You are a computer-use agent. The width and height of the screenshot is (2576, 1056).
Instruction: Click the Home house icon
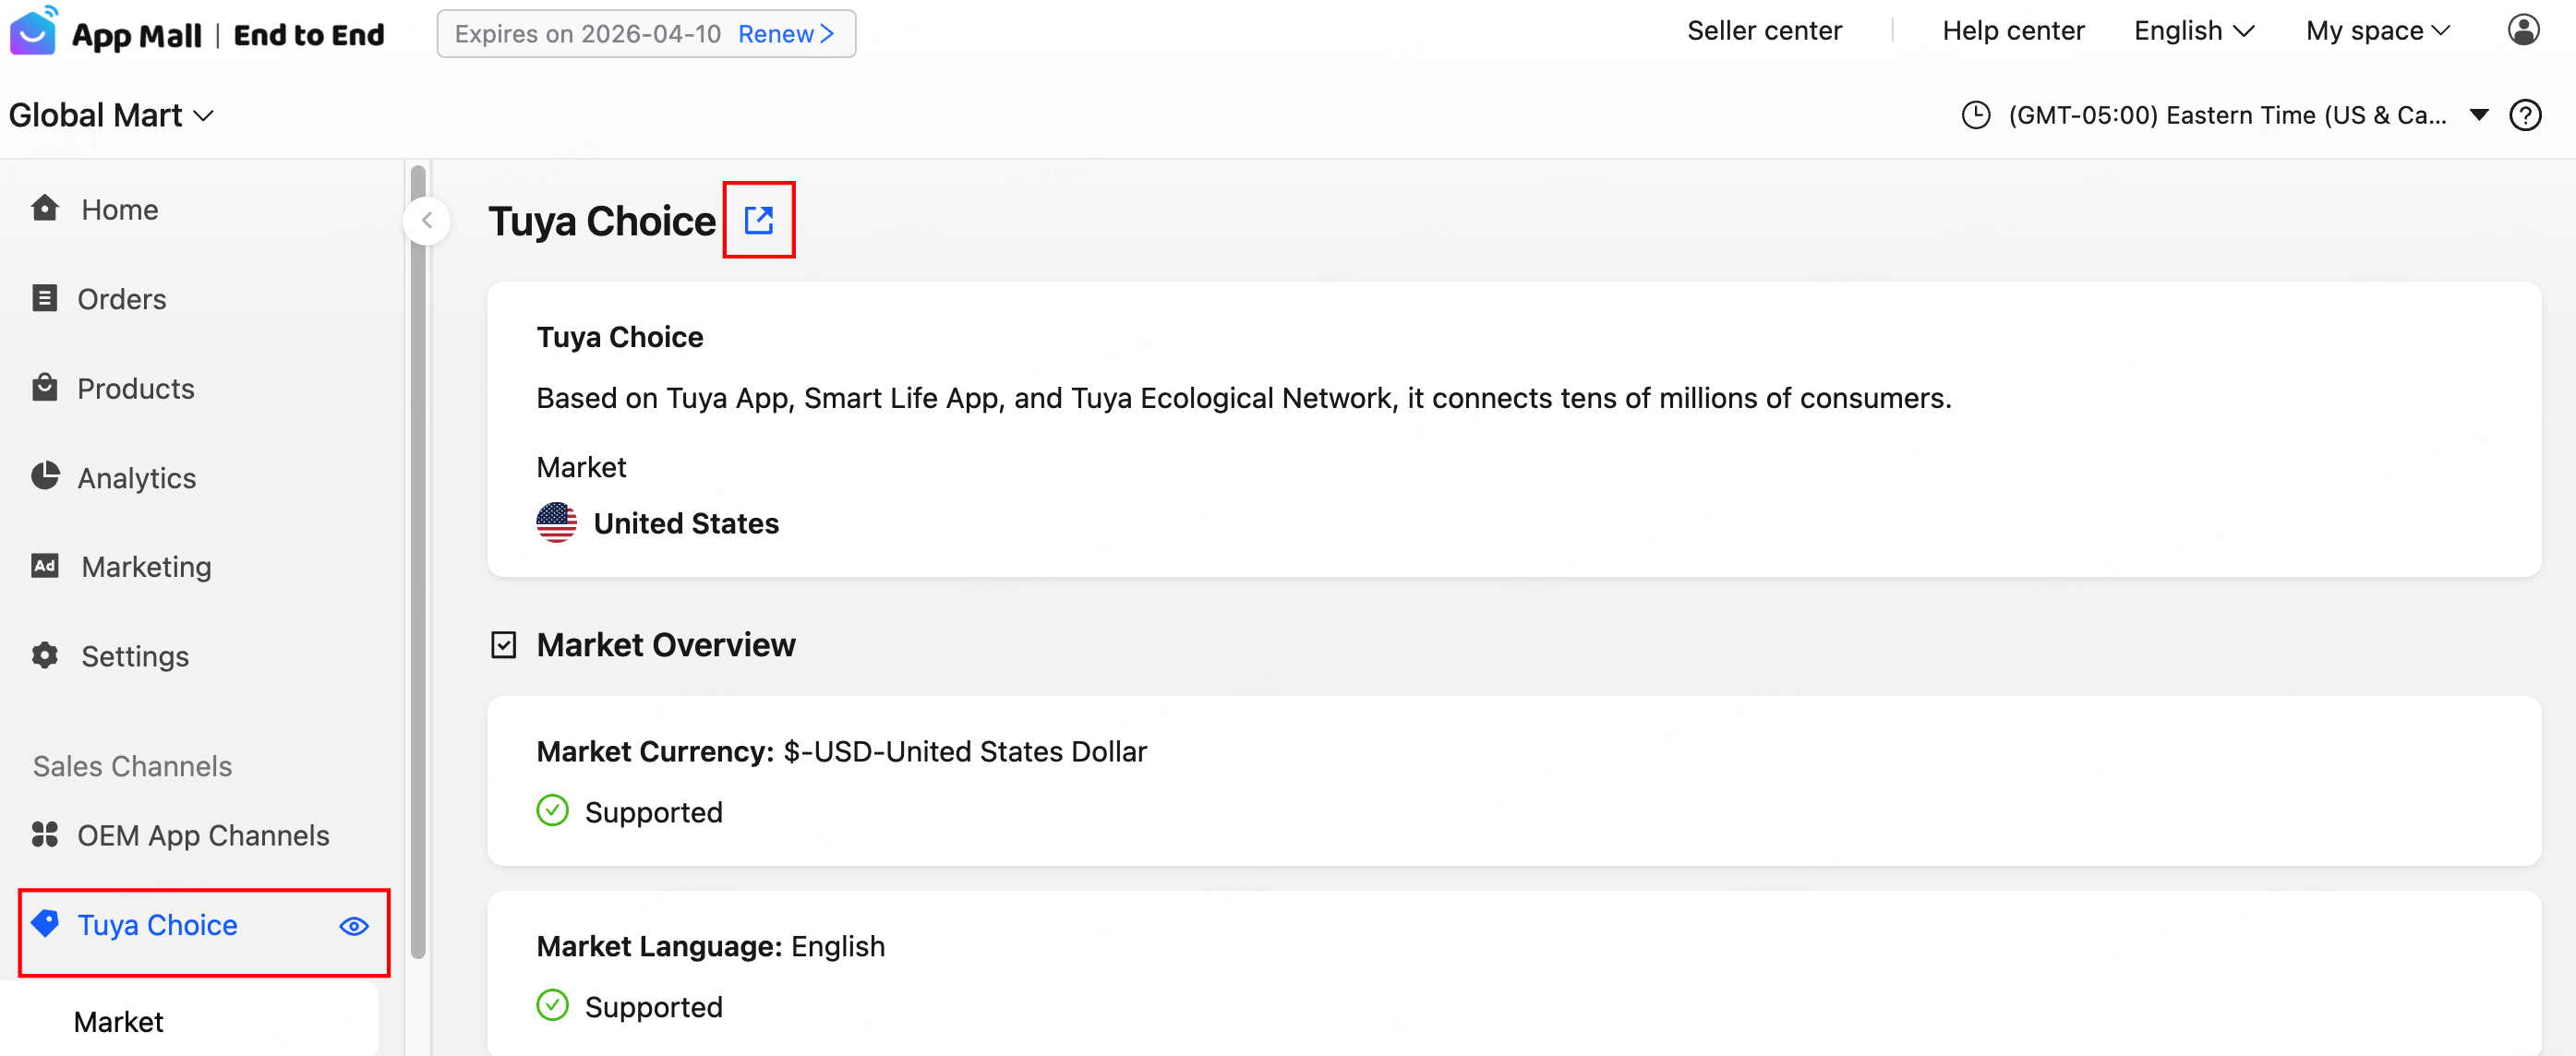tap(45, 208)
